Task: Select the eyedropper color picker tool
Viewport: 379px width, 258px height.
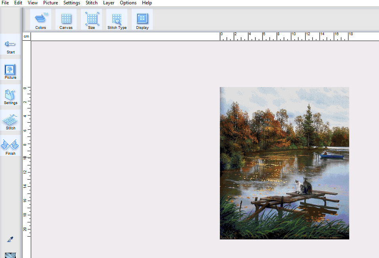Action: click(10, 239)
